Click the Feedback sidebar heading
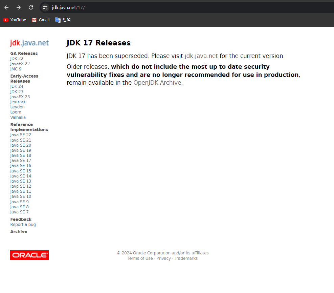 (x=21, y=219)
